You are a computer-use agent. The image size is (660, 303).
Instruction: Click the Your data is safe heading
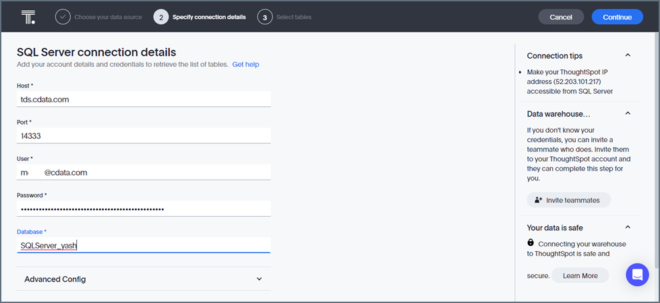coord(555,228)
